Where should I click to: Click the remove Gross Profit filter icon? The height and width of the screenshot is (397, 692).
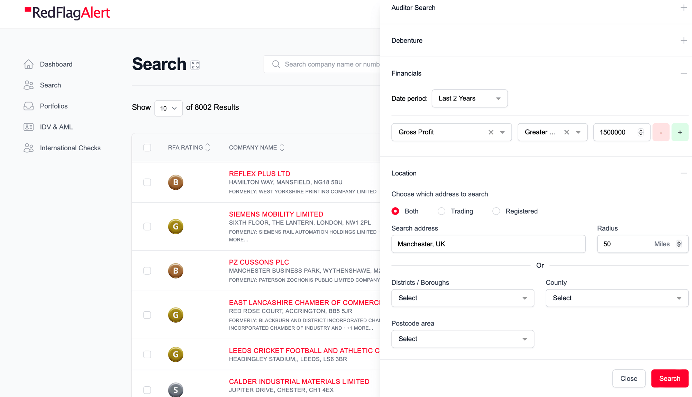tap(491, 132)
